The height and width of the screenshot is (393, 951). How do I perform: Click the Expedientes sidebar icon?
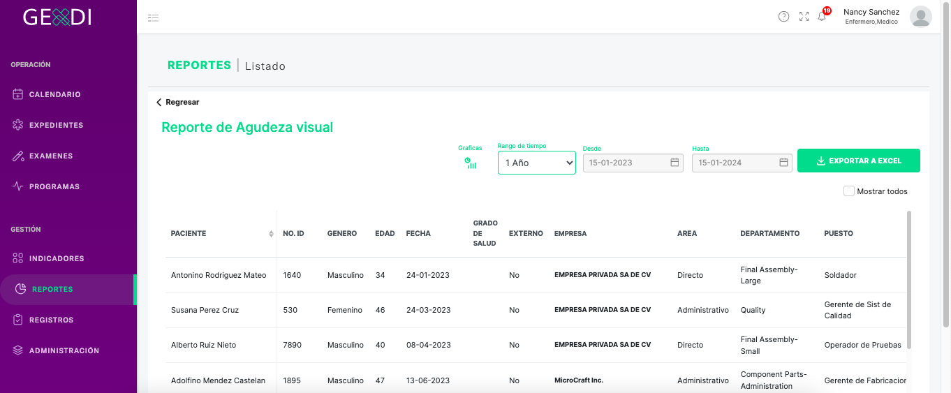click(18, 125)
